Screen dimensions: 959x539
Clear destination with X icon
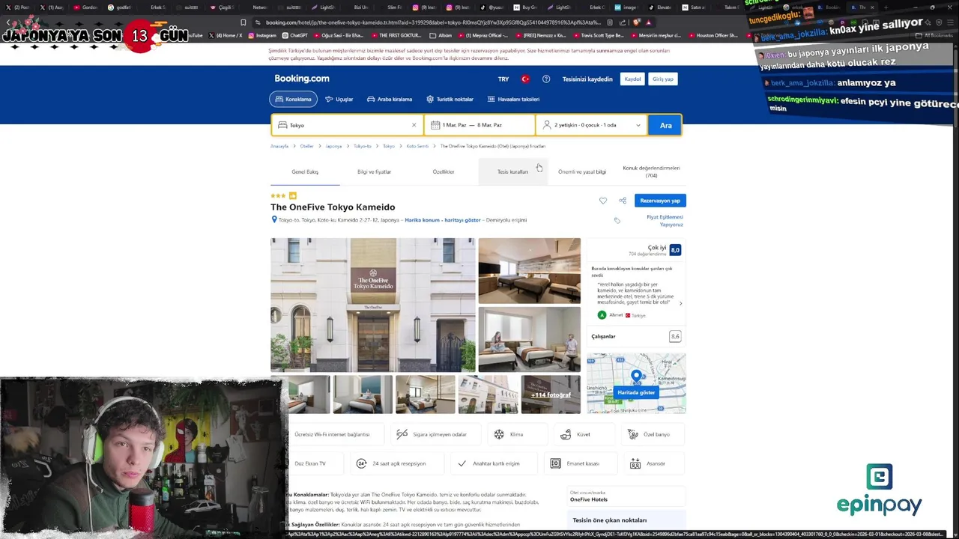coord(414,125)
